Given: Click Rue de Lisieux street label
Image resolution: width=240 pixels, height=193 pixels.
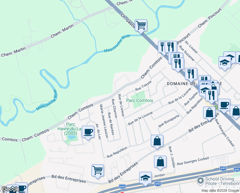Looking at the screenshot, I should tap(121, 105).
